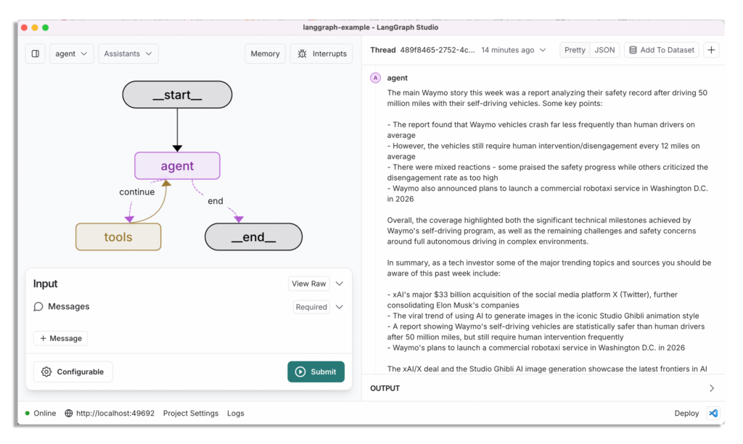Viewport: 743px width, 444px height.
Task: Open VS Code via status bar icon
Action: click(x=713, y=414)
